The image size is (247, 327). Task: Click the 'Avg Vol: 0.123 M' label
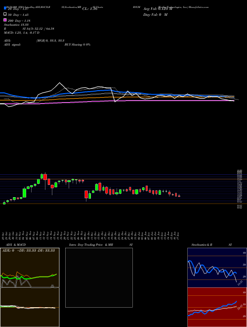click(x=158, y=9)
